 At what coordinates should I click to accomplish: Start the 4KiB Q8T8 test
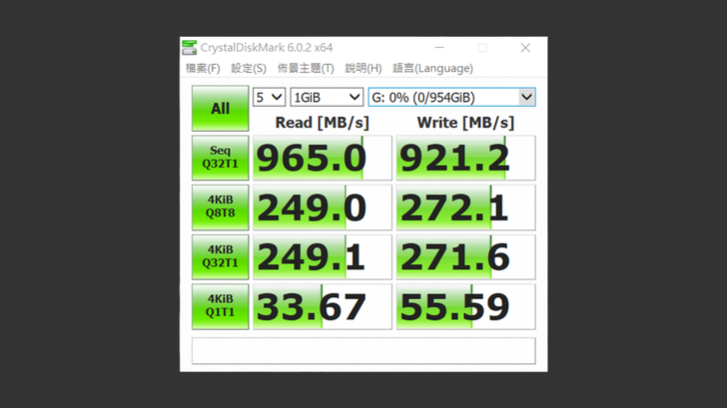(x=221, y=207)
